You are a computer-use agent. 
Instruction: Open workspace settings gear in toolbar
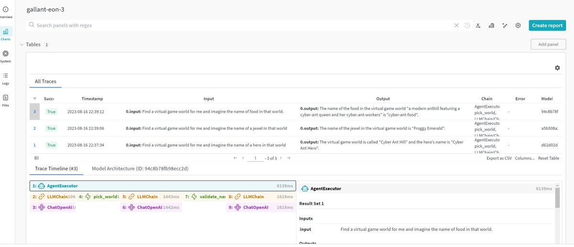(518, 25)
